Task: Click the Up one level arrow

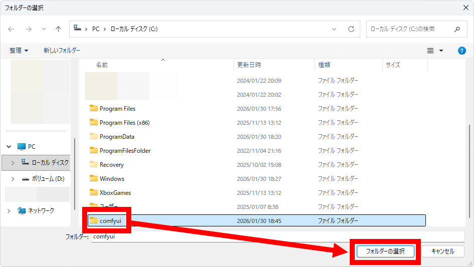Action: (58, 29)
